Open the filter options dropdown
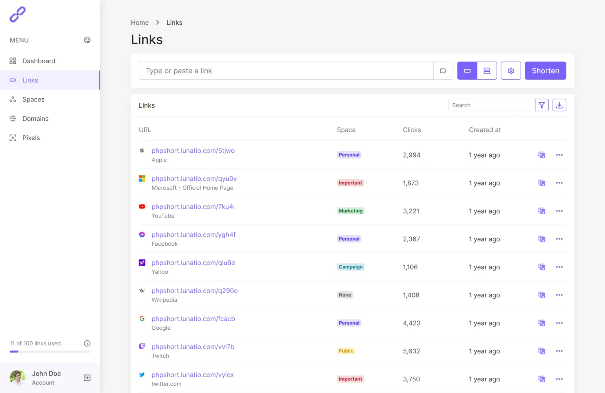This screenshot has height=393, width=605. (x=542, y=105)
